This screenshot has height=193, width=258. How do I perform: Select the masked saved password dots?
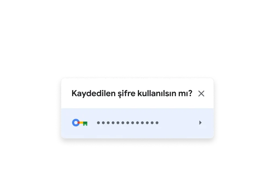[128, 123]
